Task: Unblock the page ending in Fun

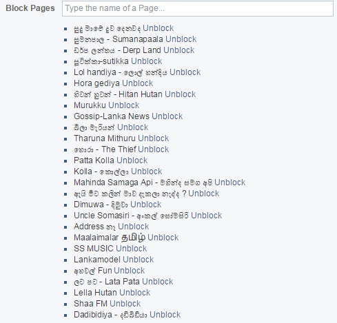Action: tap(130, 271)
